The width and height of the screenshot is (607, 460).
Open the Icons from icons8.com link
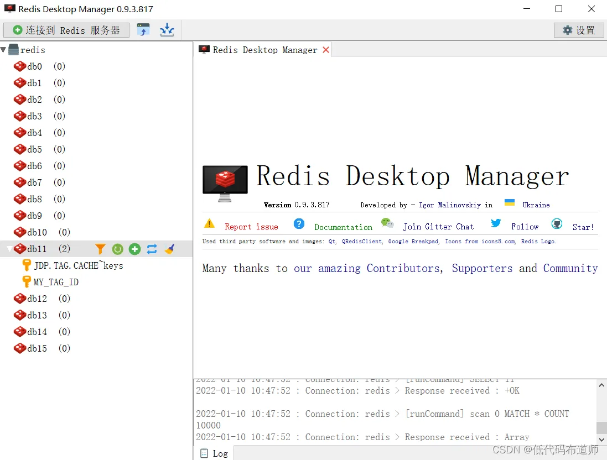480,242
